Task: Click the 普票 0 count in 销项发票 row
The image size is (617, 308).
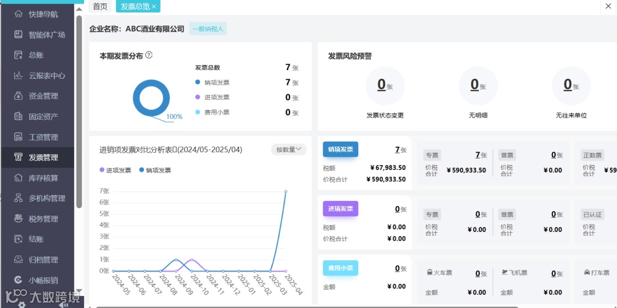Action: tap(554, 155)
